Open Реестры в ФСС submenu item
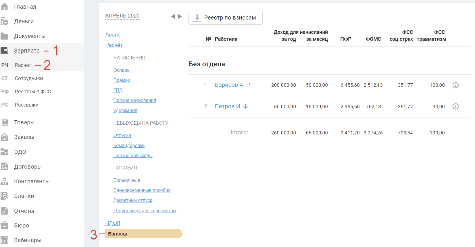This screenshot has height=247, width=475. (x=33, y=92)
